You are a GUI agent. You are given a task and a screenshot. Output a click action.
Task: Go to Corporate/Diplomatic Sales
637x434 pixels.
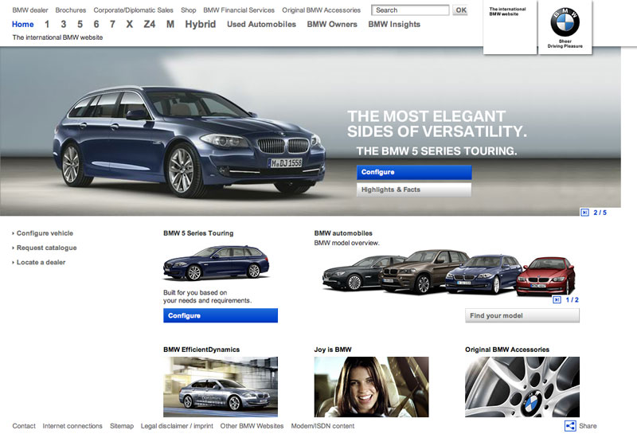[x=133, y=10]
